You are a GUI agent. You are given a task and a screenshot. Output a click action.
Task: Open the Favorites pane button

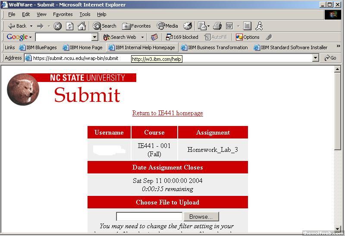point(136,26)
